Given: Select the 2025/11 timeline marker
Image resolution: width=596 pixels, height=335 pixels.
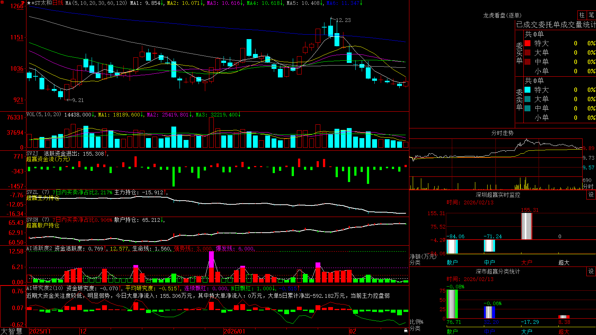Looking at the screenshot, I should [x=40, y=331].
